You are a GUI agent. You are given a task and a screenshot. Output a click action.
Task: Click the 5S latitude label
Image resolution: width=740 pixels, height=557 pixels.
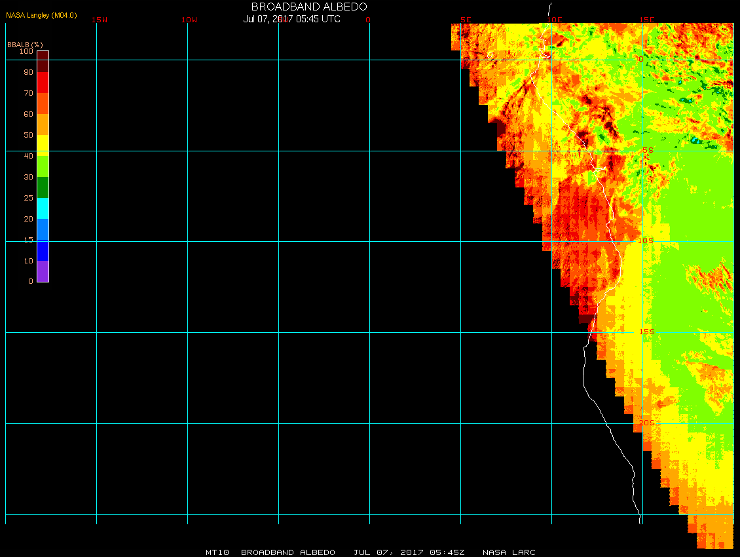coord(648,150)
